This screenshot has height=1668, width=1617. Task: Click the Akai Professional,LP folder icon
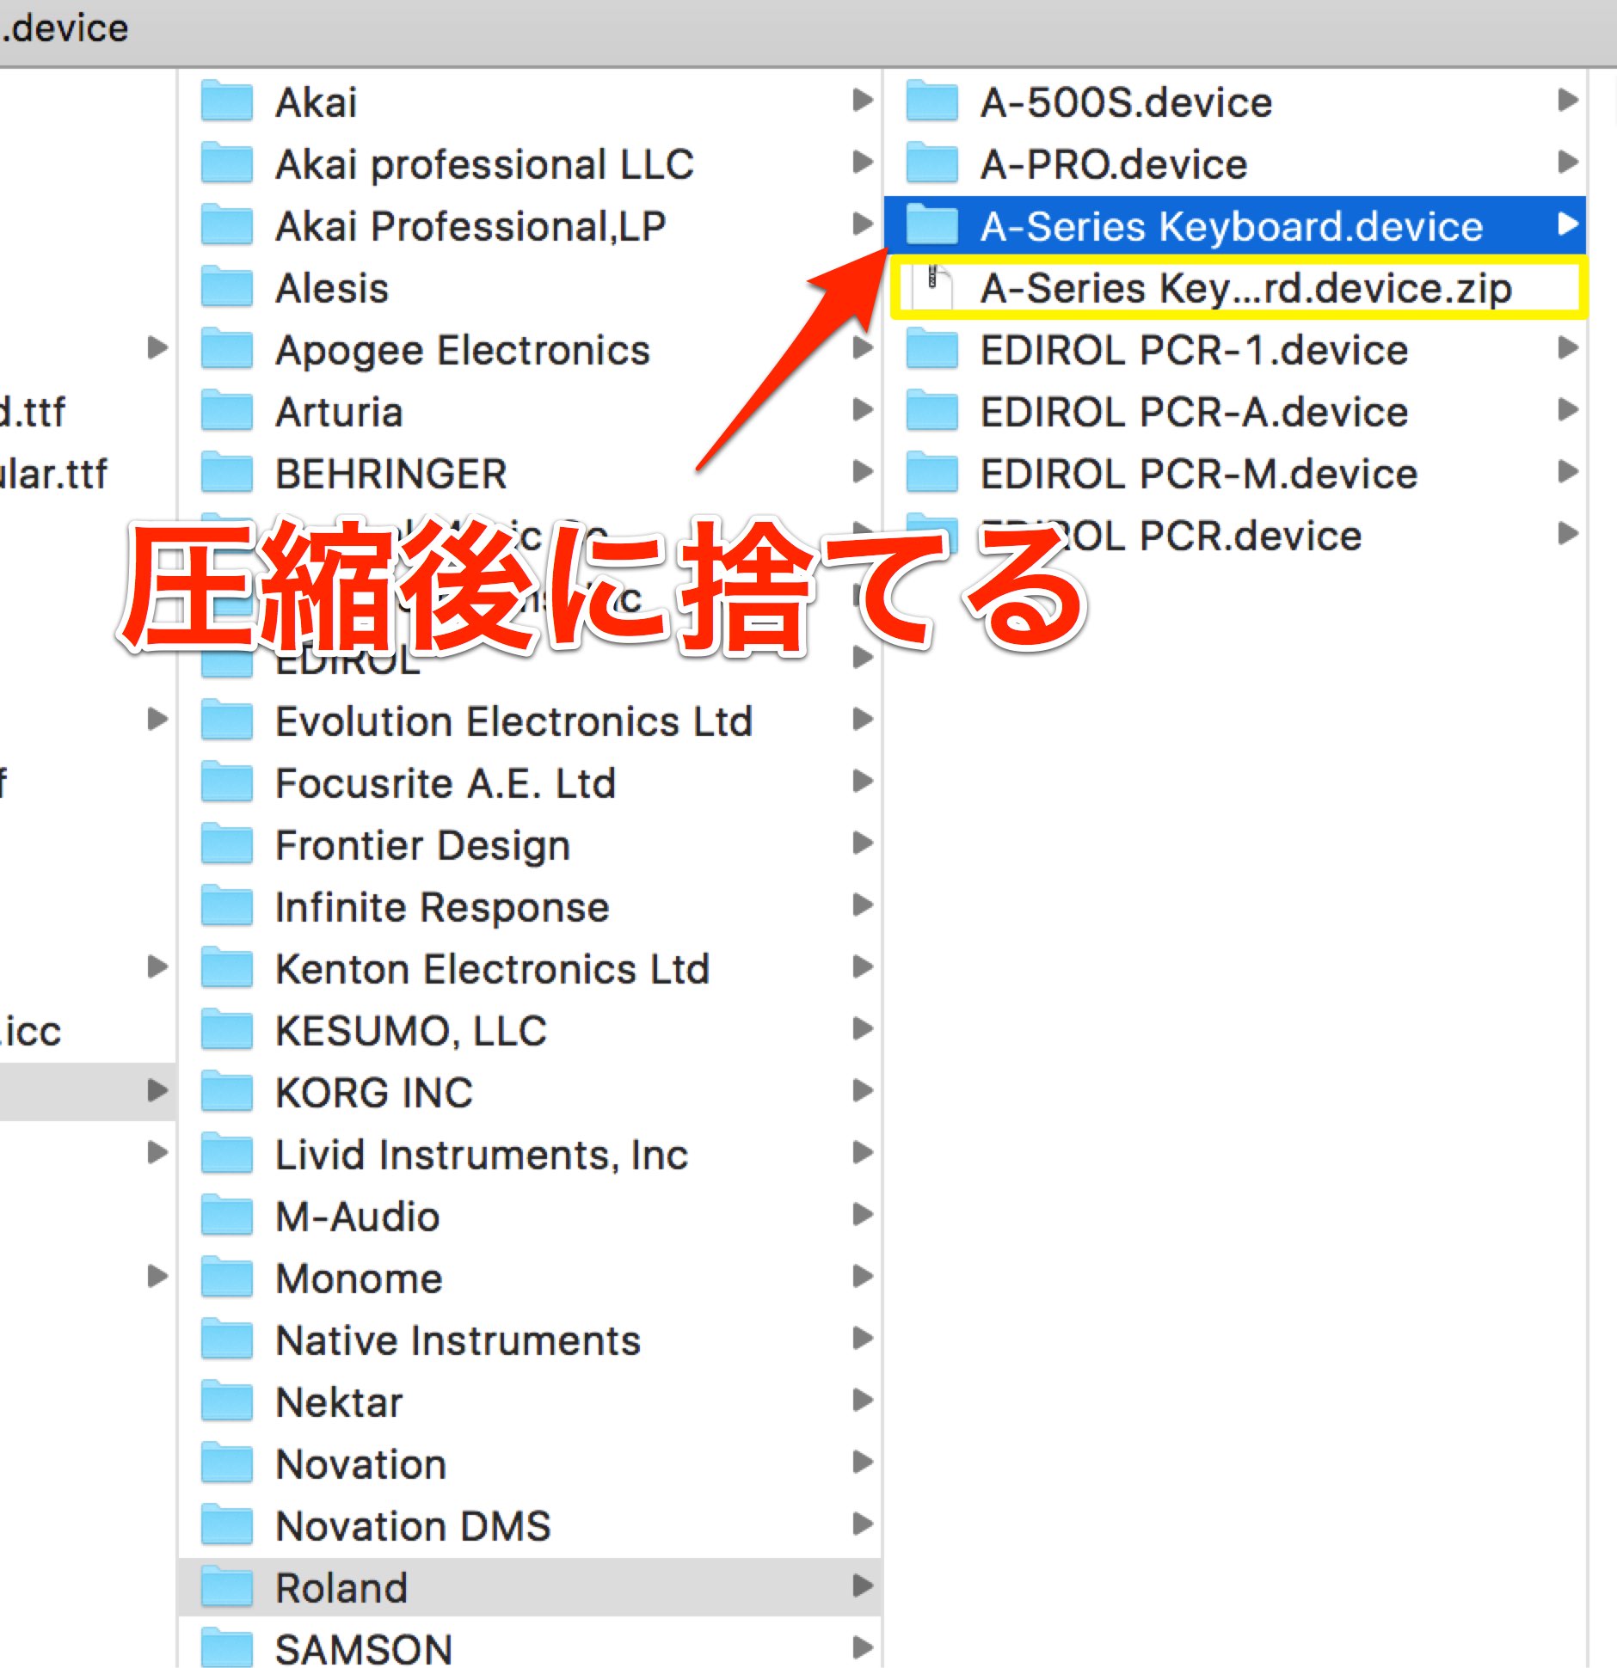pyautogui.click(x=227, y=225)
